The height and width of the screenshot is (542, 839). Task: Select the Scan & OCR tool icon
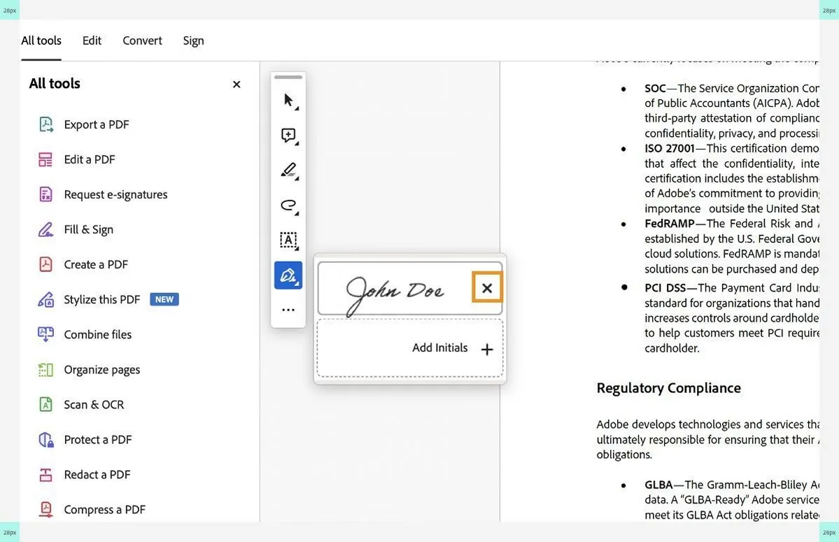coord(45,404)
